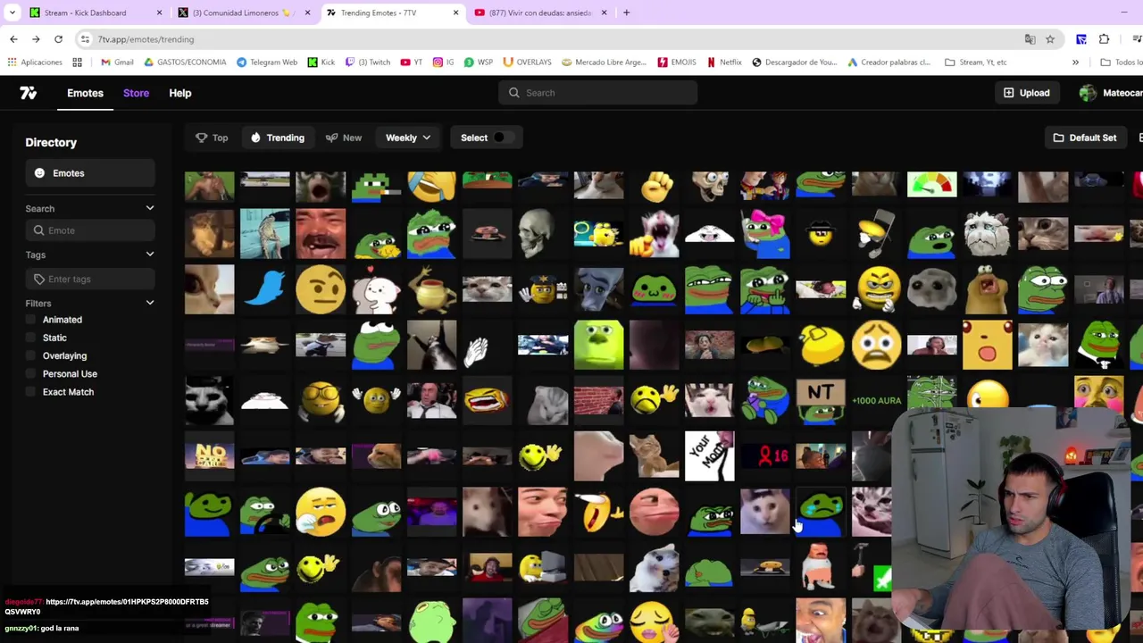Image resolution: width=1143 pixels, height=643 pixels.
Task: Collapse the Tags section chevron
Action: pos(150,255)
